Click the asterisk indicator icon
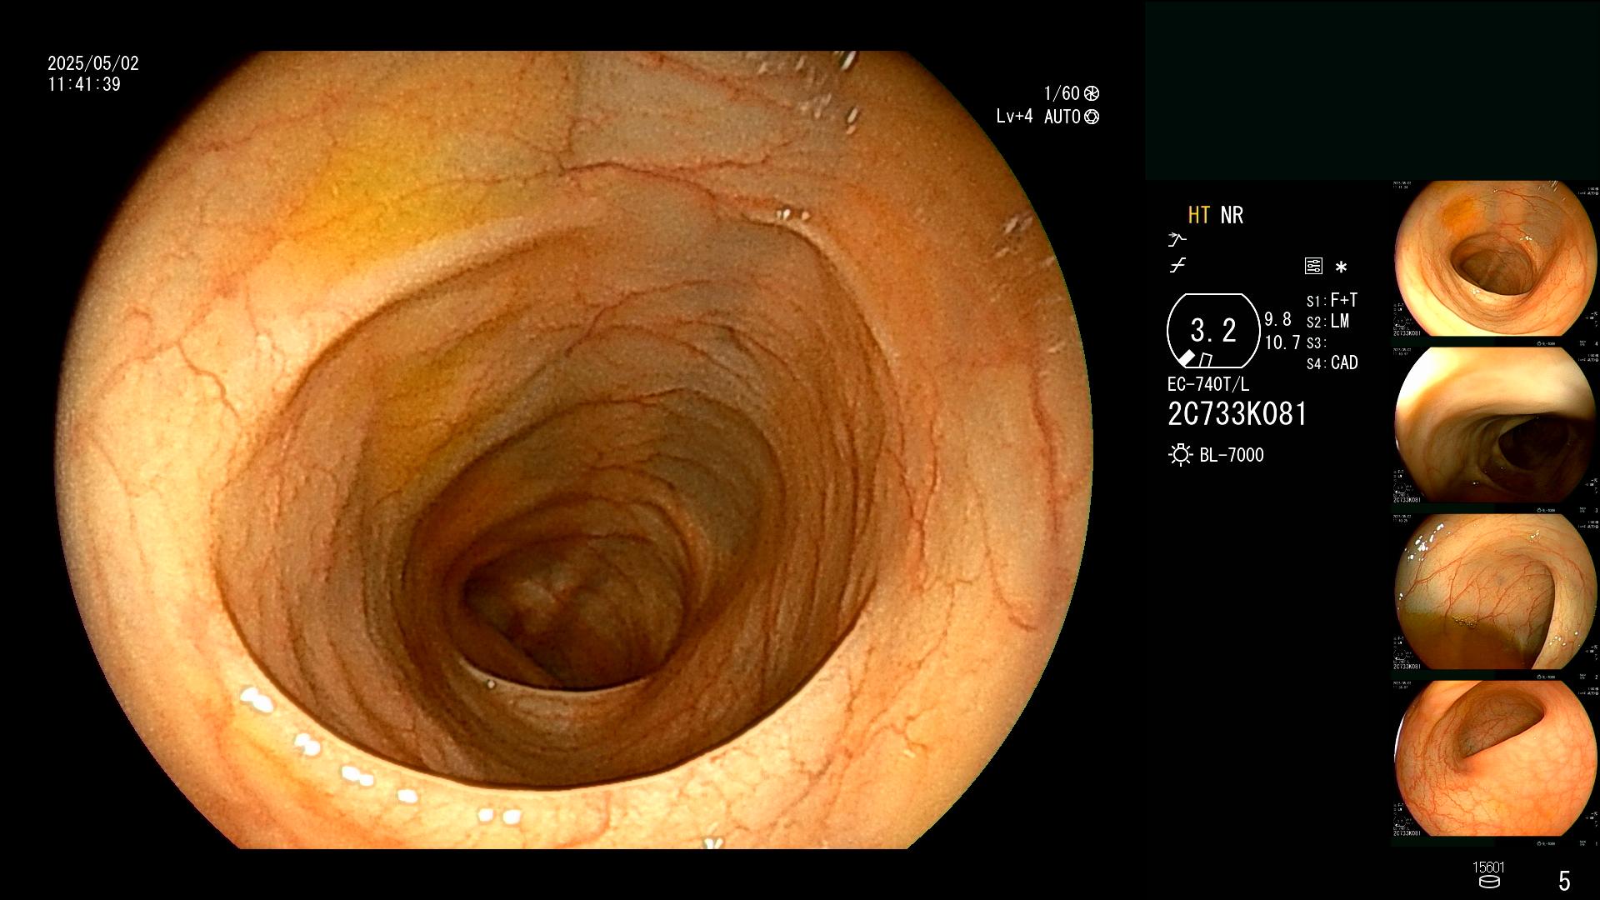The width and height of the screenshot is (1600, 900). point(1341,267)
